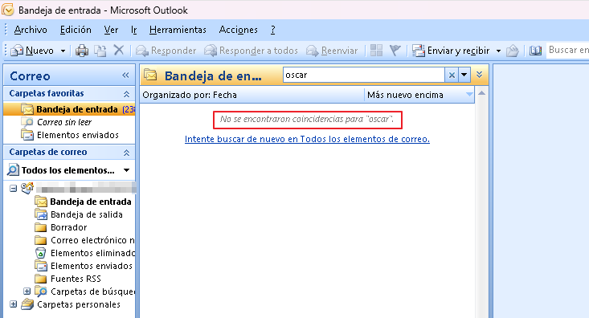Image resolution: width=589 pixels, height=318 pixels.
Task: Collapse Carpetas de correo section
Action: pyautogui.click(x=127, y=153)
